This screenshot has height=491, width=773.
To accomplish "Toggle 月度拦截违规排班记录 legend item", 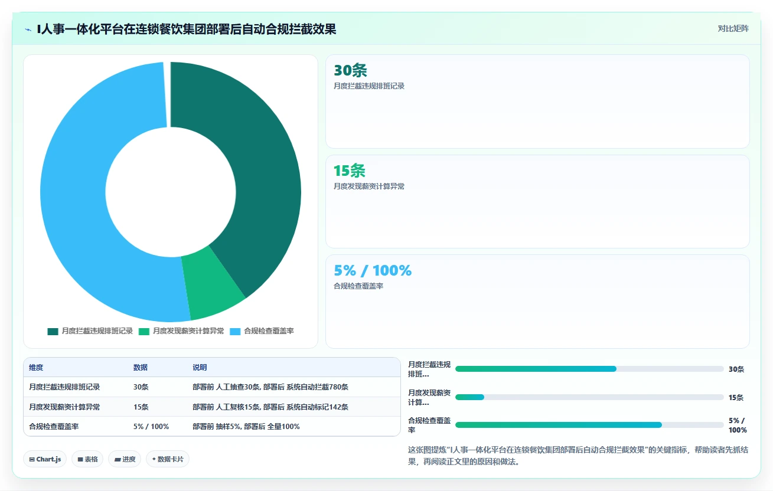I will click(x=90, y=331).
